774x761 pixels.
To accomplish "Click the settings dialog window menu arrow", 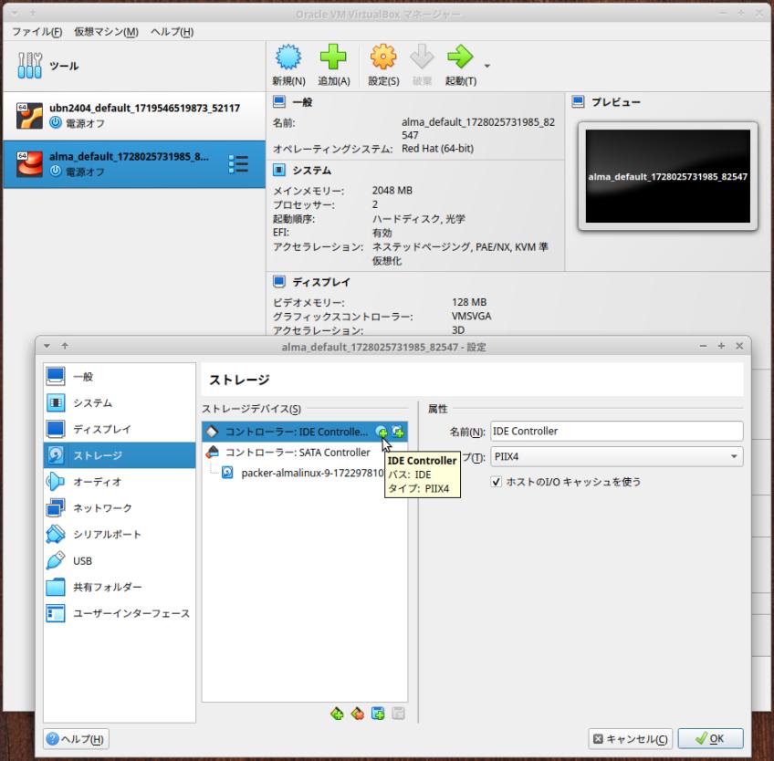I will click(47, 347).
